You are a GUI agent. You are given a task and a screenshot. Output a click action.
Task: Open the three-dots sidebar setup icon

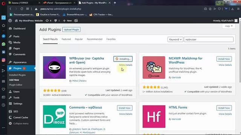coord(3,127)
